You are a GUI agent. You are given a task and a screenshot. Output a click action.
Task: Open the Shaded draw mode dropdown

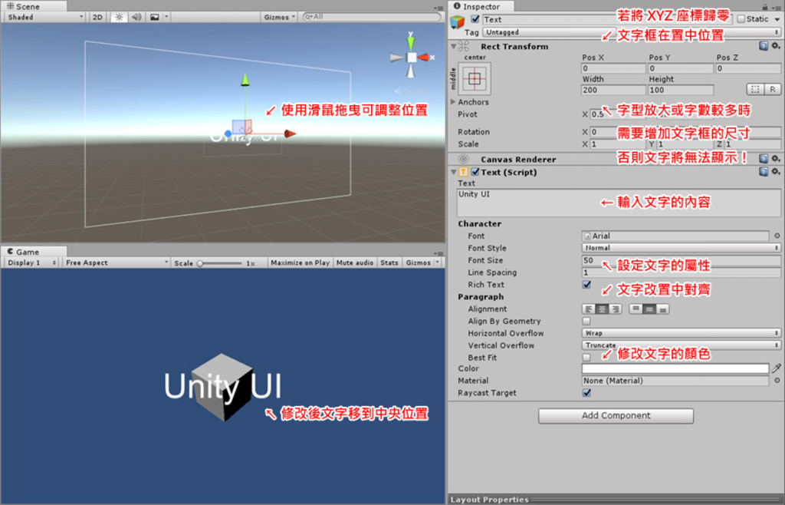click(x=44, y=17)
